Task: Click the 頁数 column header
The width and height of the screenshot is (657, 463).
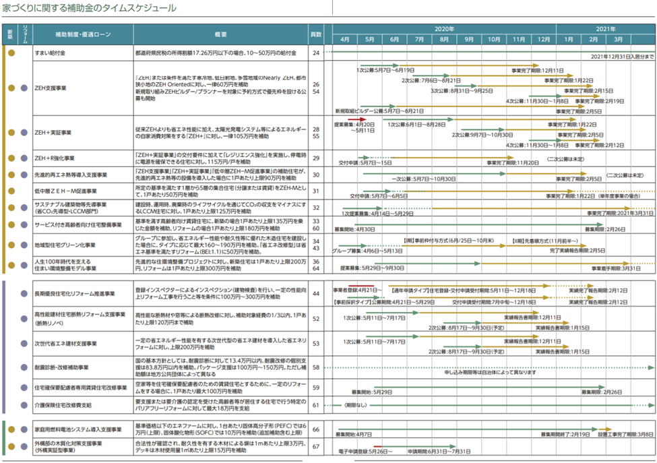Action: (x=316, y=34)
